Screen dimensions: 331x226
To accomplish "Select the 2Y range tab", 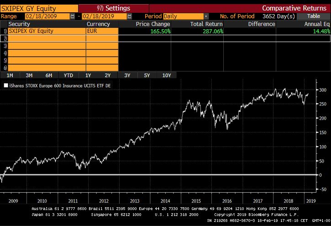I will pos(108,75).
